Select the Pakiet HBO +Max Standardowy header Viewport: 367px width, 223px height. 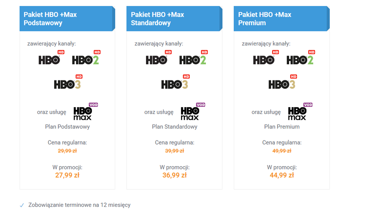click(x=174, y=18)
